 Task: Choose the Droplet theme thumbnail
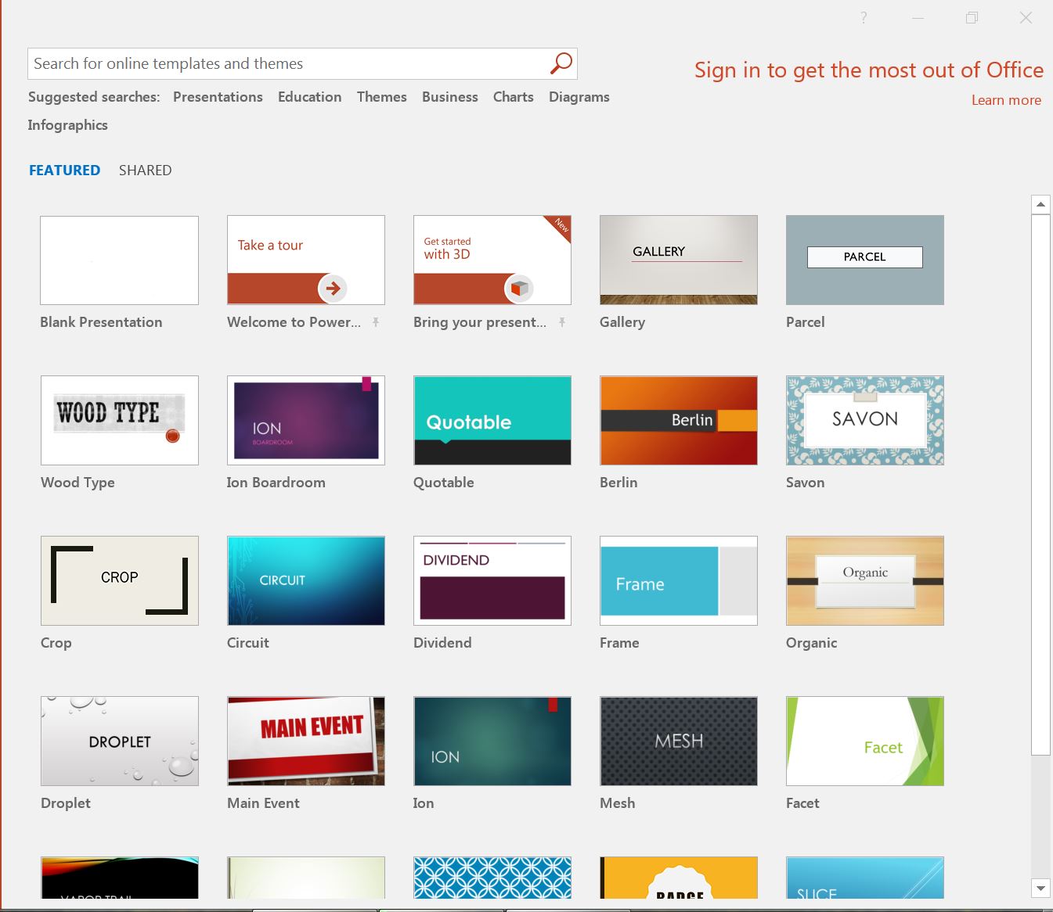tap(119, 741)
